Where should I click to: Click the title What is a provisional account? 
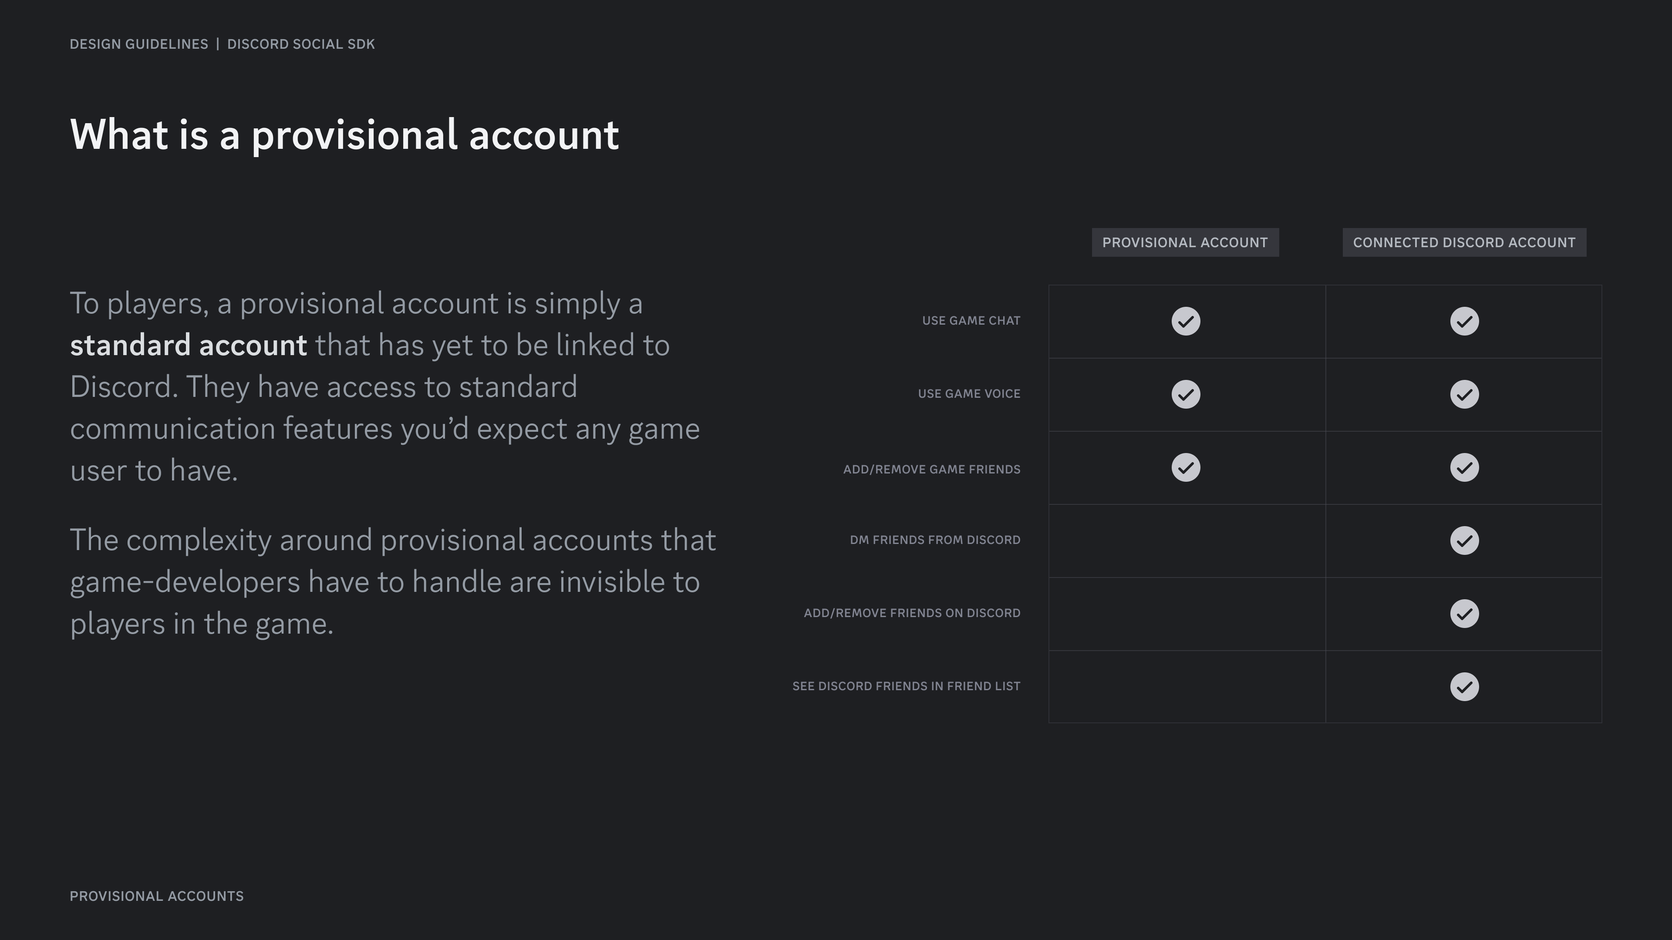(x=344, y=135)
